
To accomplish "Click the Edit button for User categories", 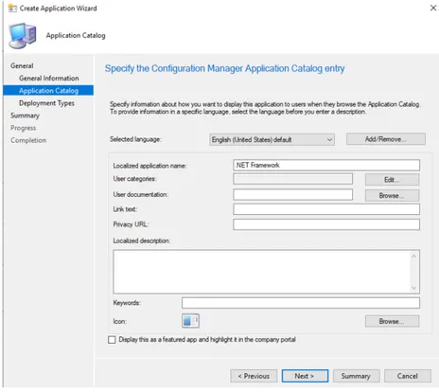I will (392, 180).
